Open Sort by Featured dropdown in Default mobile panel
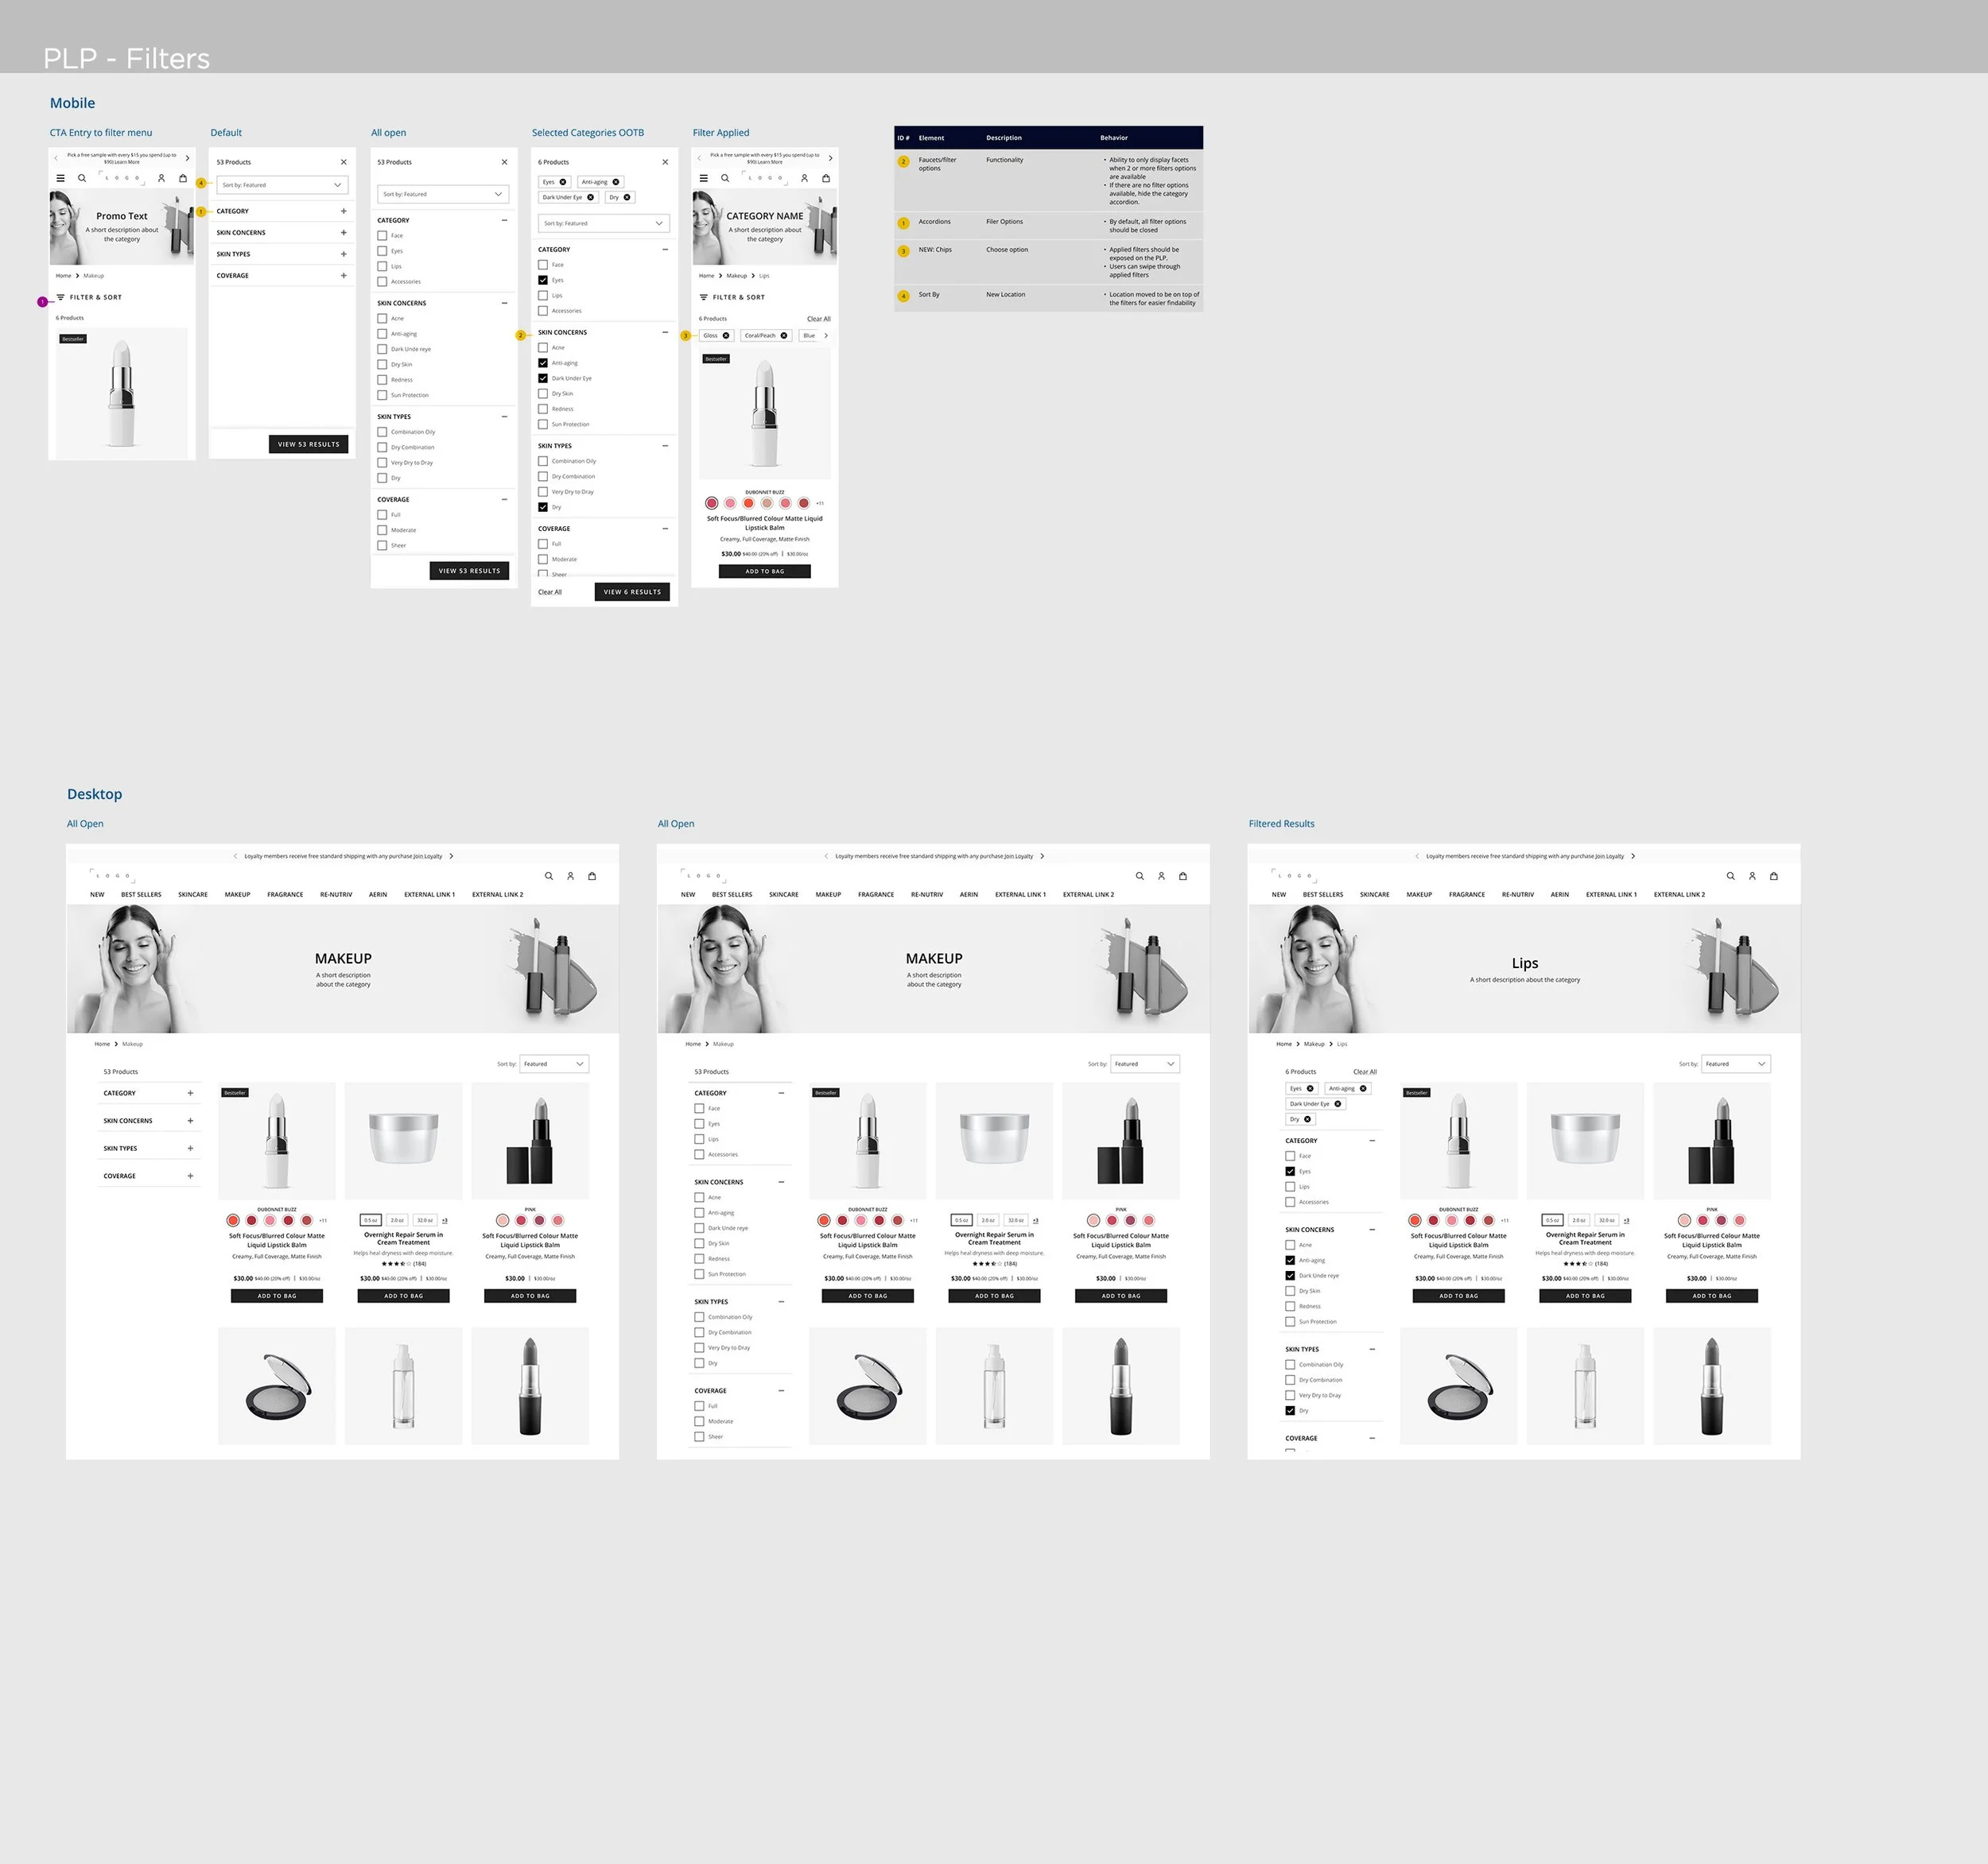 pos(282,185)
